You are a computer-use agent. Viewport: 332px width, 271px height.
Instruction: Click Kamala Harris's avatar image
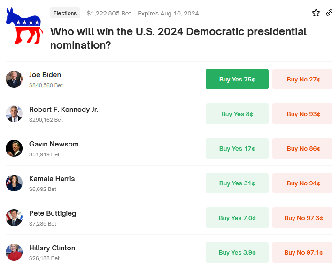(14, 183)
